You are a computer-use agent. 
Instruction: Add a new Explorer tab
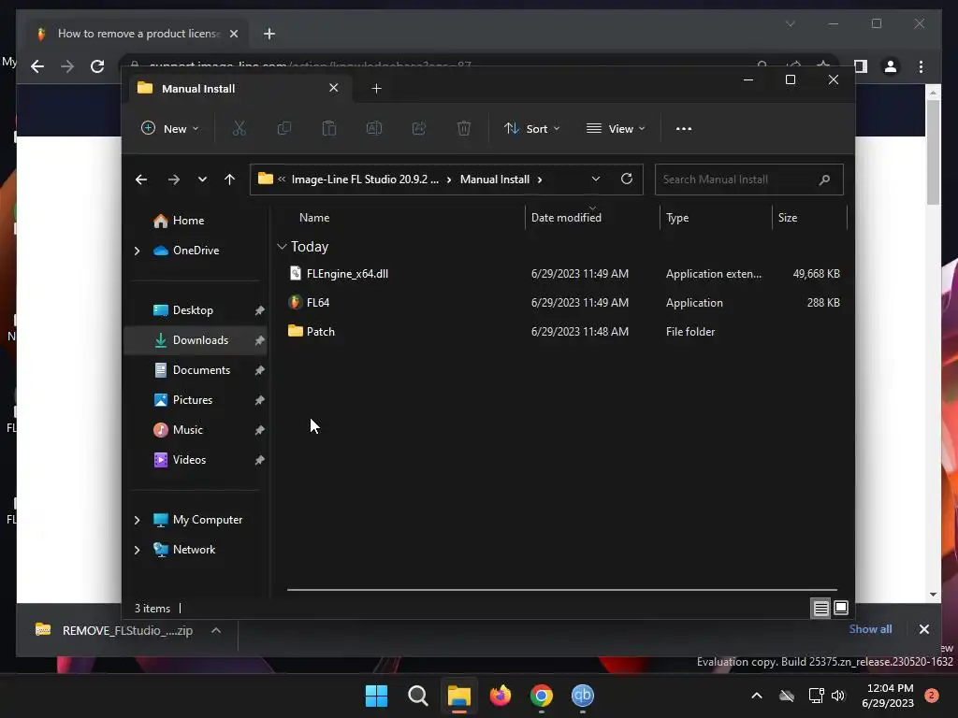376,89
